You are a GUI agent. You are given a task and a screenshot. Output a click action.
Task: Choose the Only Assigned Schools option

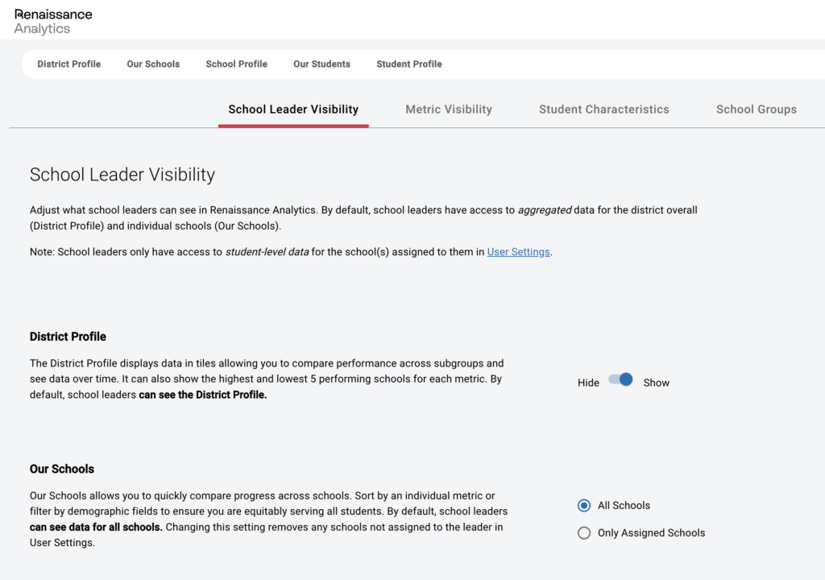click(x=584, y=533)
